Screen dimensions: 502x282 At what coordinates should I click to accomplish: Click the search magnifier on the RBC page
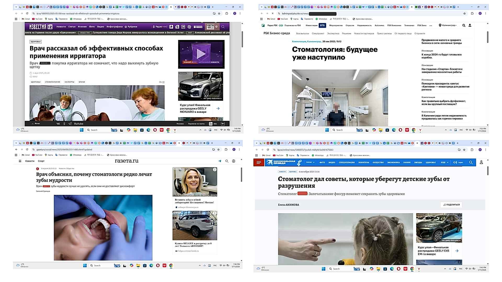[464, 25]
